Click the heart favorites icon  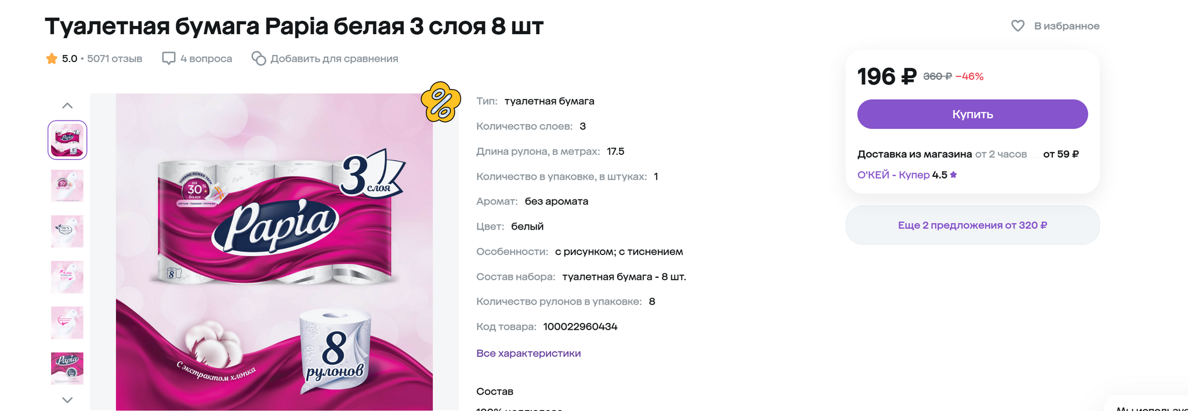[1017, 26]
